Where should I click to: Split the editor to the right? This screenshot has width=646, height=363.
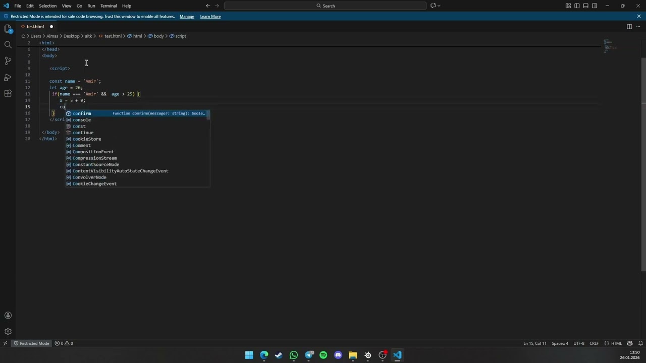[x=629, y=26]
